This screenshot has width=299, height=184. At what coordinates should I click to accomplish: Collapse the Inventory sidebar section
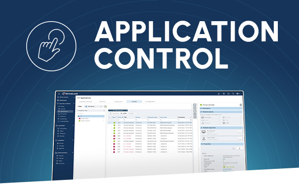coord(74,126)
